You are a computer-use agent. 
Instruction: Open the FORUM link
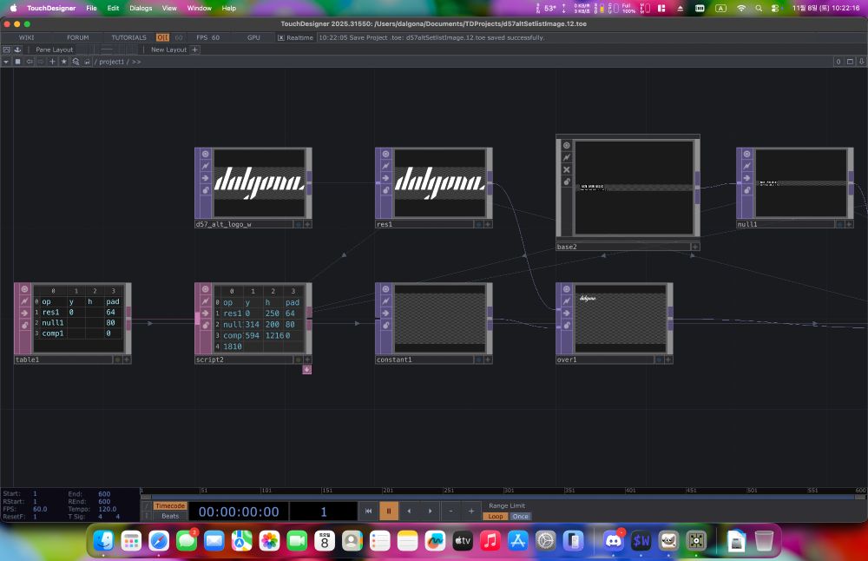click(77, 37)
